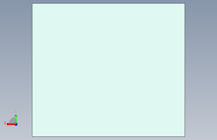Click the red X axis label
Viewport: 217px width, 140px height.
[5, 123]
